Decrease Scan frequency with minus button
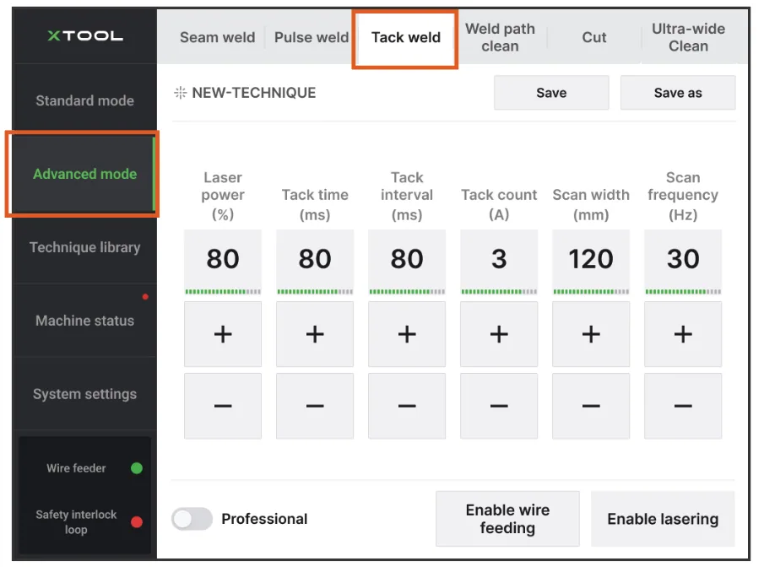 683,406
